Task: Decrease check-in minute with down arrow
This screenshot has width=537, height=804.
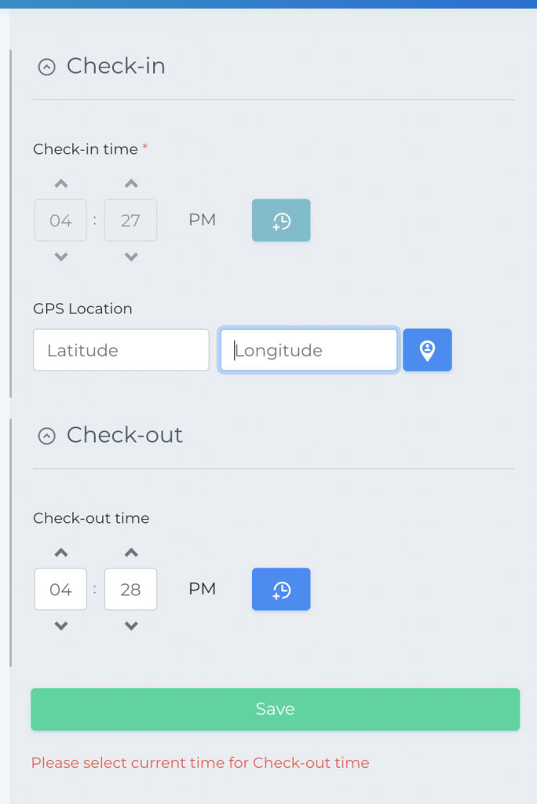Action: click(131, 257)
